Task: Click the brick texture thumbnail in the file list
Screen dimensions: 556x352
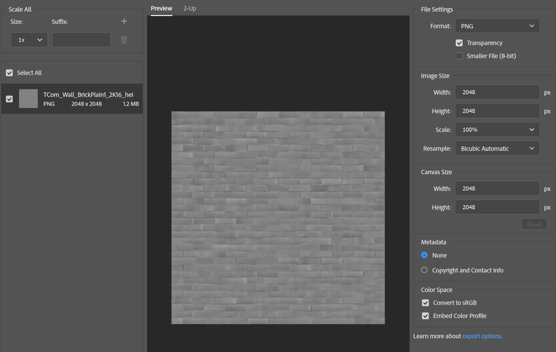Action: (x=28, y=98)
